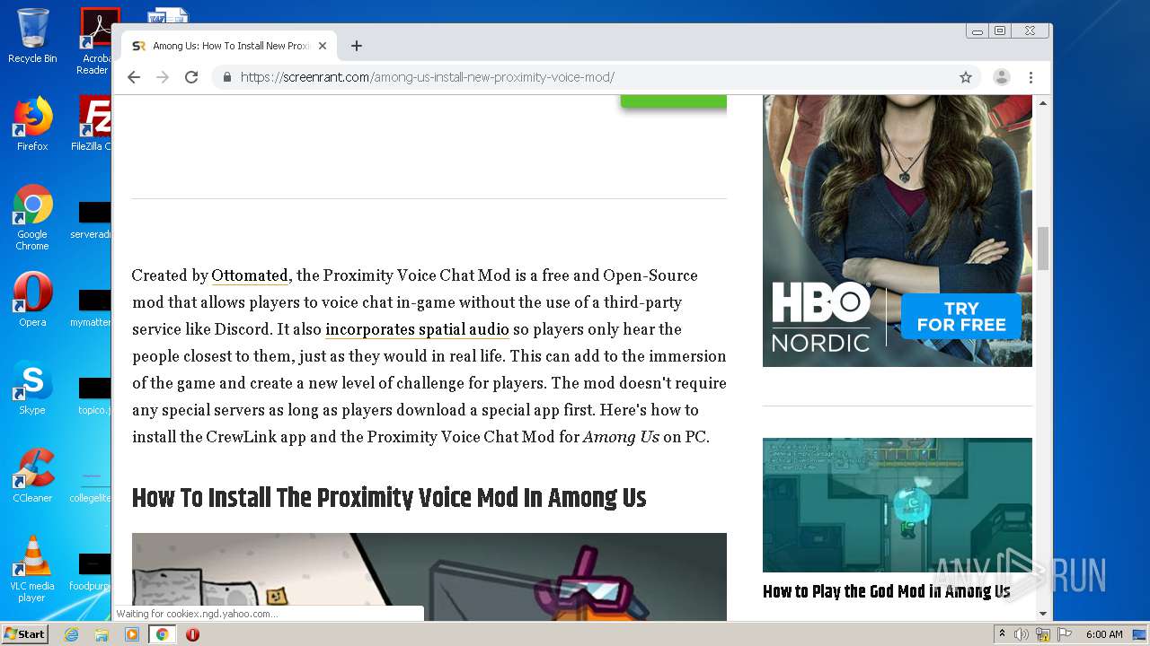
Task: Click the forward navigation arrow
Action: pyautogui.click(x=163, y=77)
